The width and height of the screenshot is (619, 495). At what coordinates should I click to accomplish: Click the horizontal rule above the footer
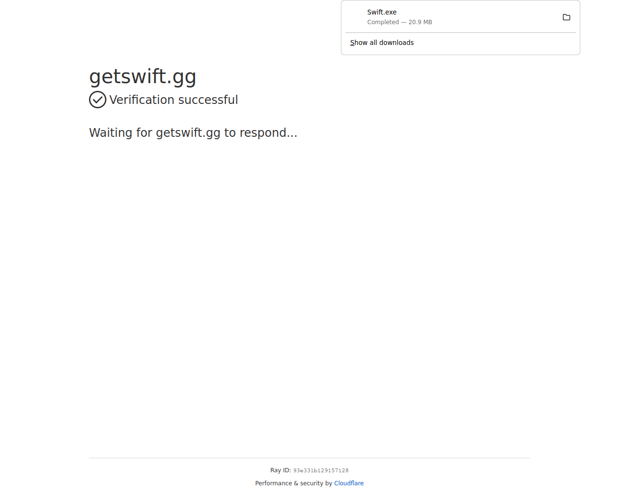pos(309,458)
